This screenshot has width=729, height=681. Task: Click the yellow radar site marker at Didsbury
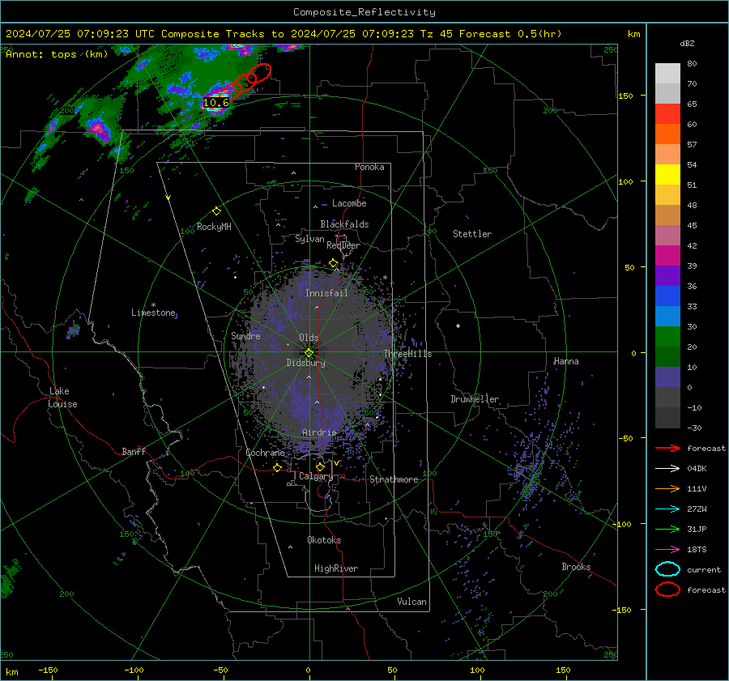pos(309,353)
